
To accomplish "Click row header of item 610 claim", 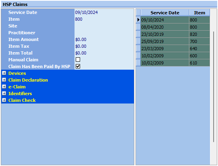I will [138, 63].
